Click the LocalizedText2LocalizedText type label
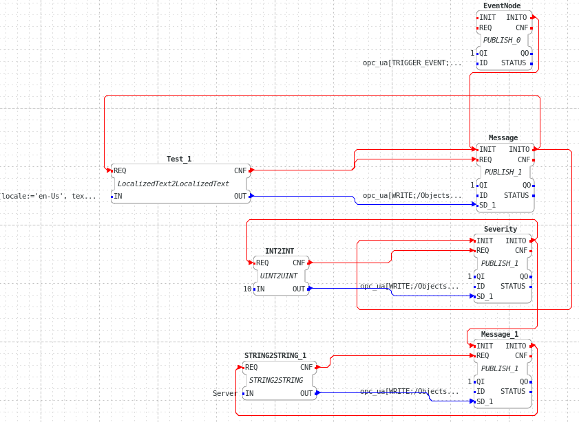Image resolution: width=579 pixels, height=422 pixels. [173, 184]
